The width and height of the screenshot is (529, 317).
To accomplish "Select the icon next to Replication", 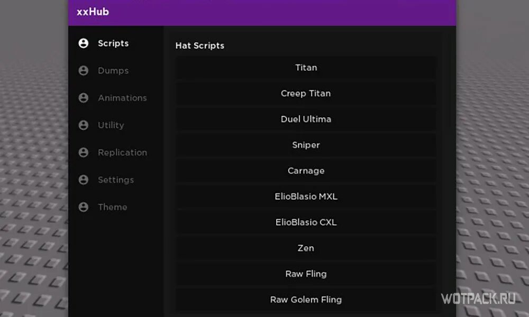I will pos(83,152).
